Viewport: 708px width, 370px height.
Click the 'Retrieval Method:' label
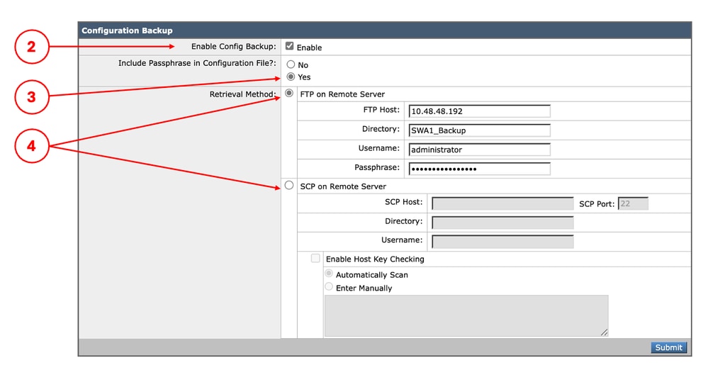pos(242,94)
